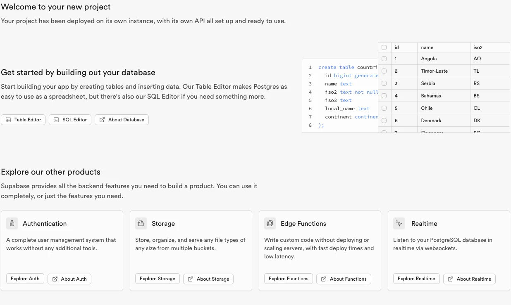511x305 pixels.
Task: Open About Auth documentation
Action: pos(69,279)
